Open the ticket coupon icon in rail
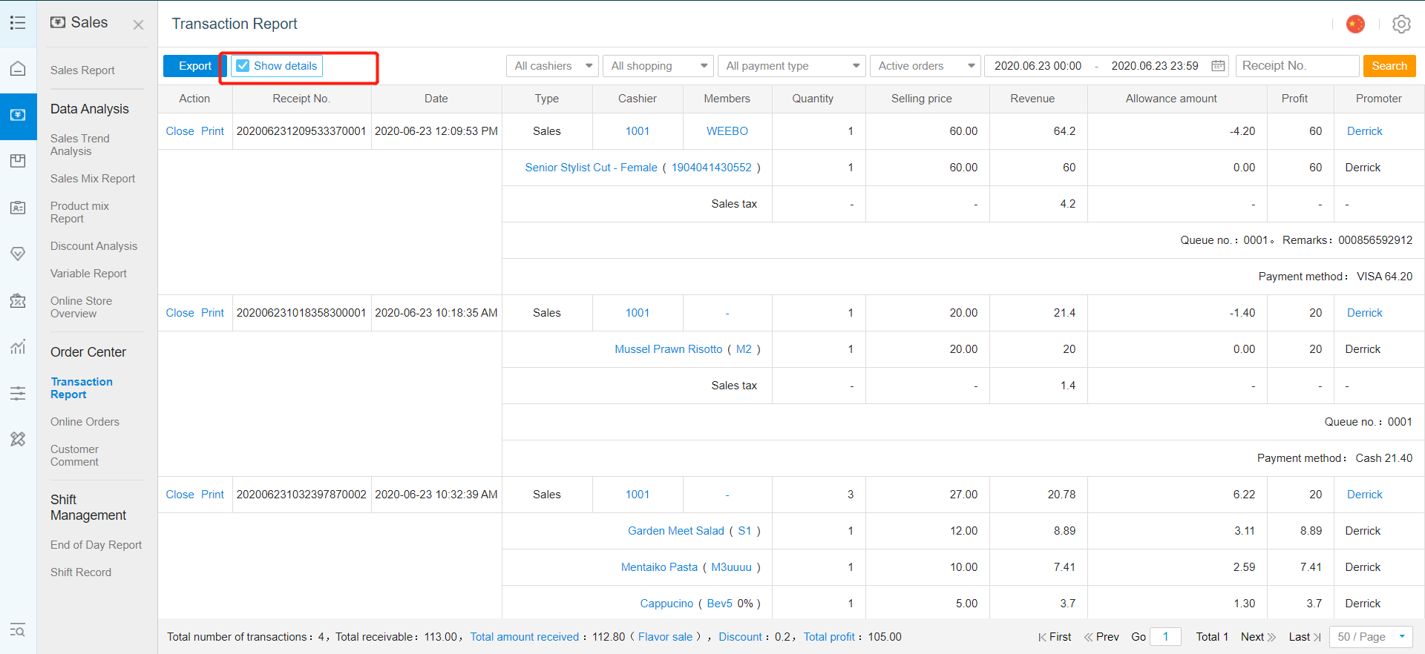 tap(18, 300)
